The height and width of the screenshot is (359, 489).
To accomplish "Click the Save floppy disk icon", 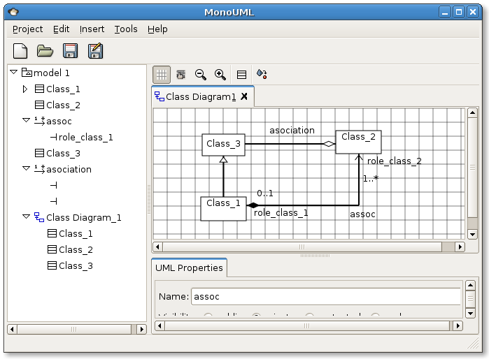I will [x=70, y=51].
